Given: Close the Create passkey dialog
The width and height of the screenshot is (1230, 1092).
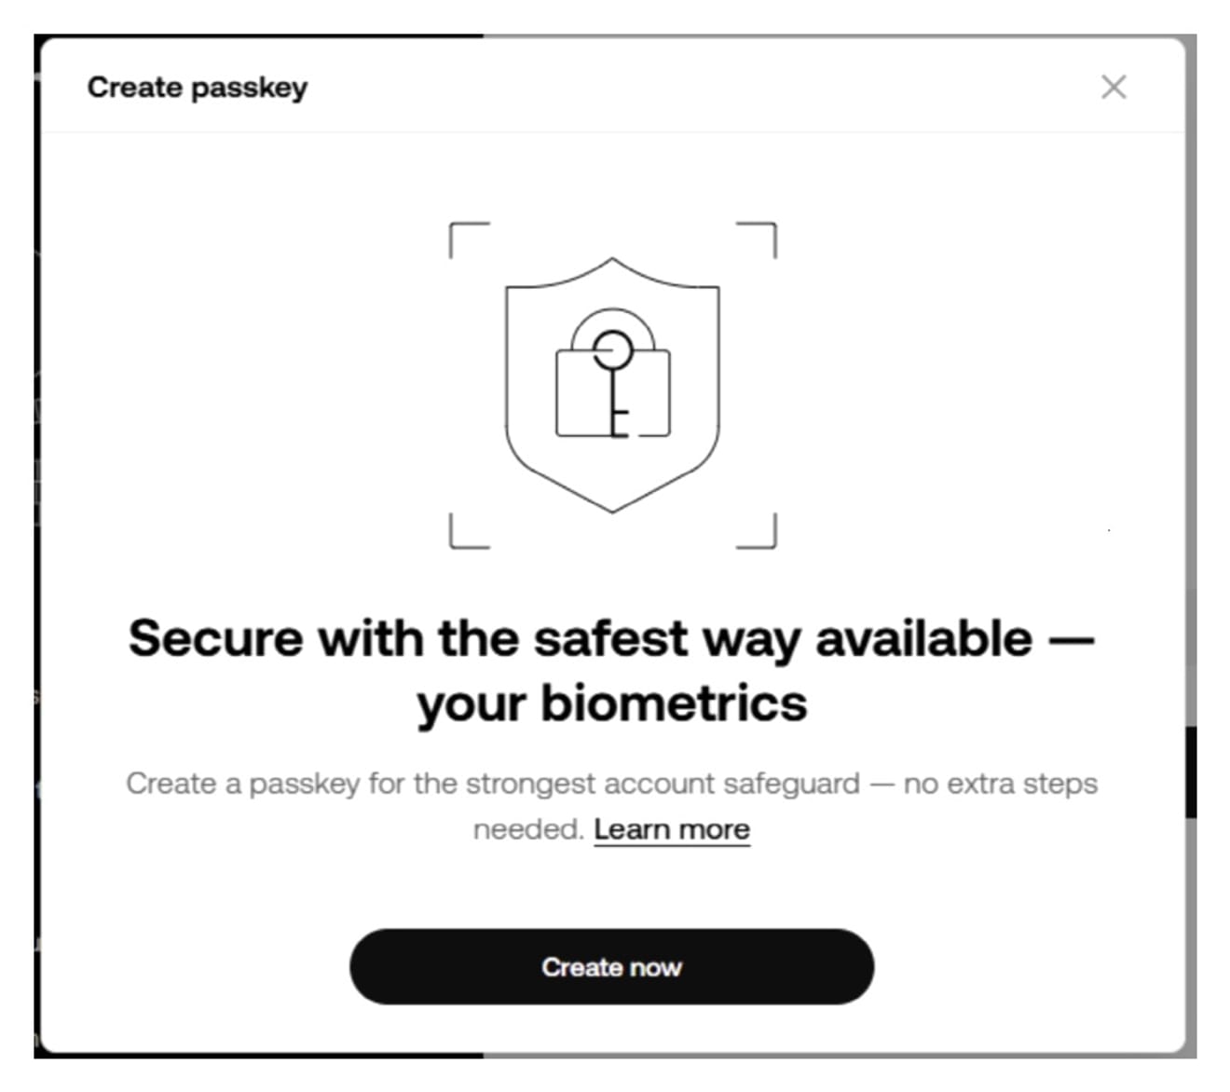Looking at the screenshot, I should point(1114,87).
